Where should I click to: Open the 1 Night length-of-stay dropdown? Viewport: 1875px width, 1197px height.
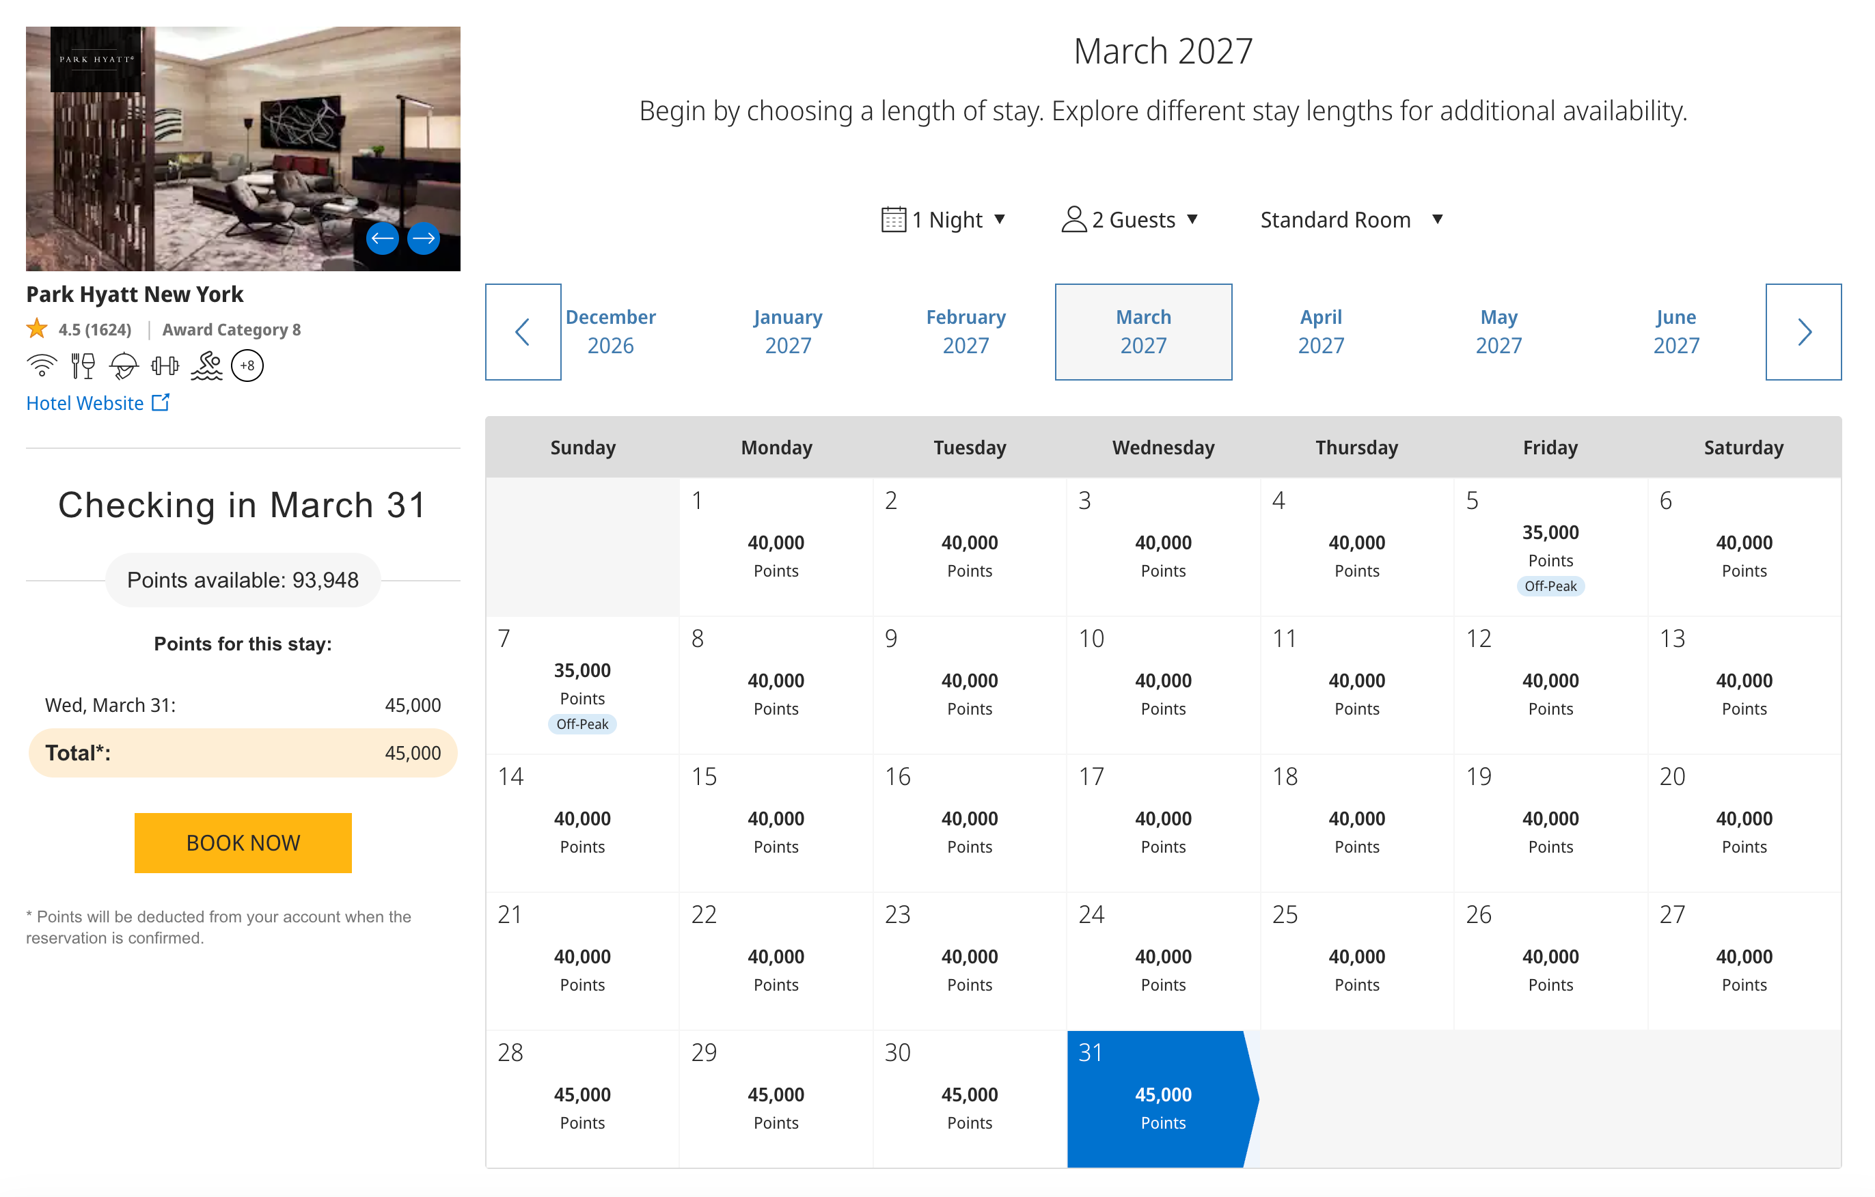(x=944, y=219)
